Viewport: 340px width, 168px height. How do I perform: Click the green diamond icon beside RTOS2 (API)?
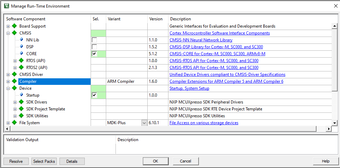21,68
